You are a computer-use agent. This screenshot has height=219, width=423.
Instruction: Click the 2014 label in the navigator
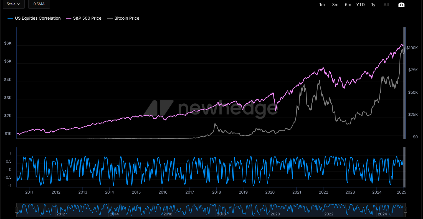[114, 214]
